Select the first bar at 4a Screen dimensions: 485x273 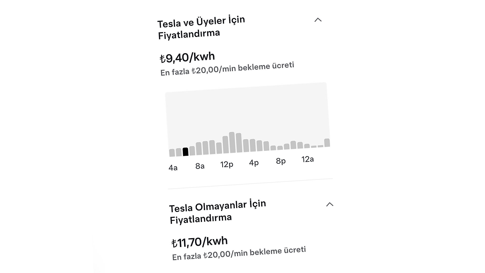[x=172, y=153]
